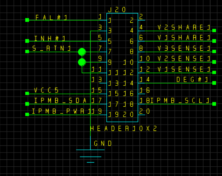The width and height of the screenshot is (222, 176).
Task: Click the unconnected pin 2 stub
Action: click(141, 20)
